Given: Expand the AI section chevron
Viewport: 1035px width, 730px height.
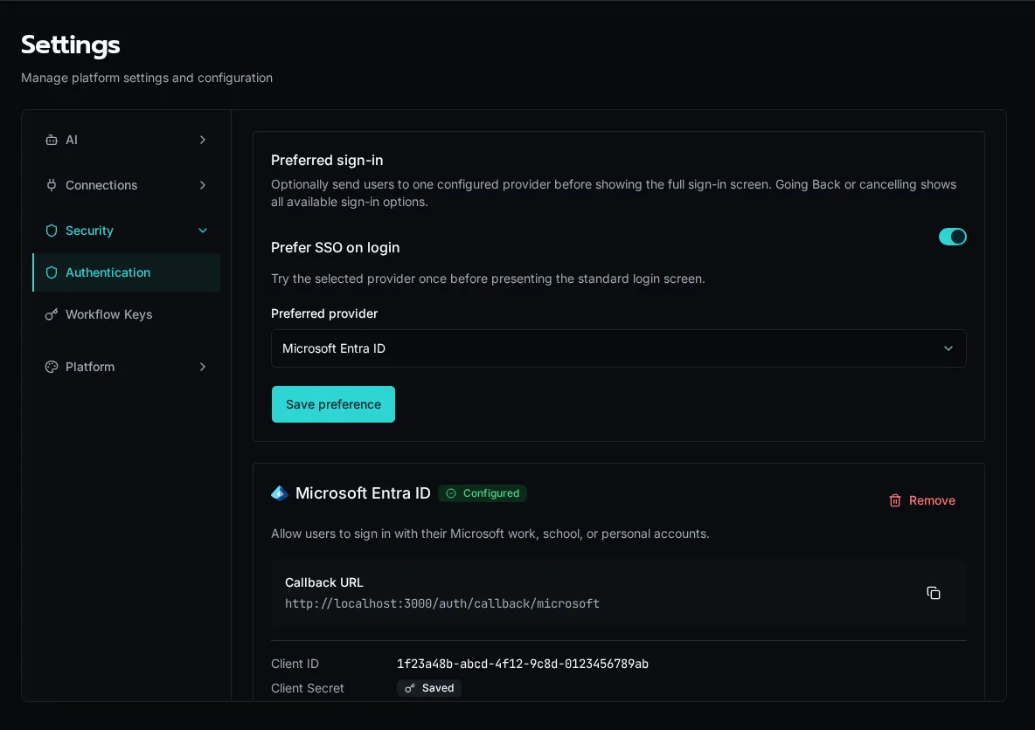Looking at the screenshot, I should pyautogui.click(x=203, y=140).
